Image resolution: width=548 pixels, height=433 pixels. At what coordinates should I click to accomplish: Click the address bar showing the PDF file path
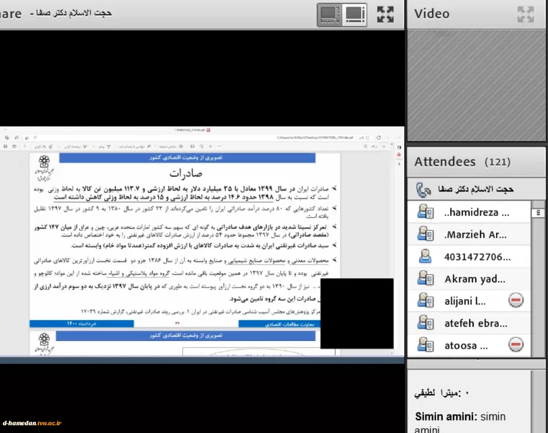(314, 138)
